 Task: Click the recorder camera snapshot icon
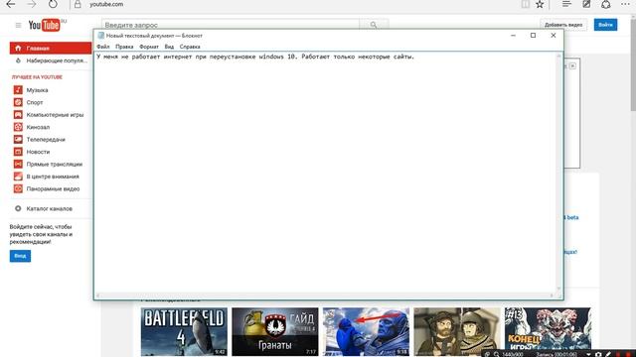pyautogui.click(x=598, y=354)
